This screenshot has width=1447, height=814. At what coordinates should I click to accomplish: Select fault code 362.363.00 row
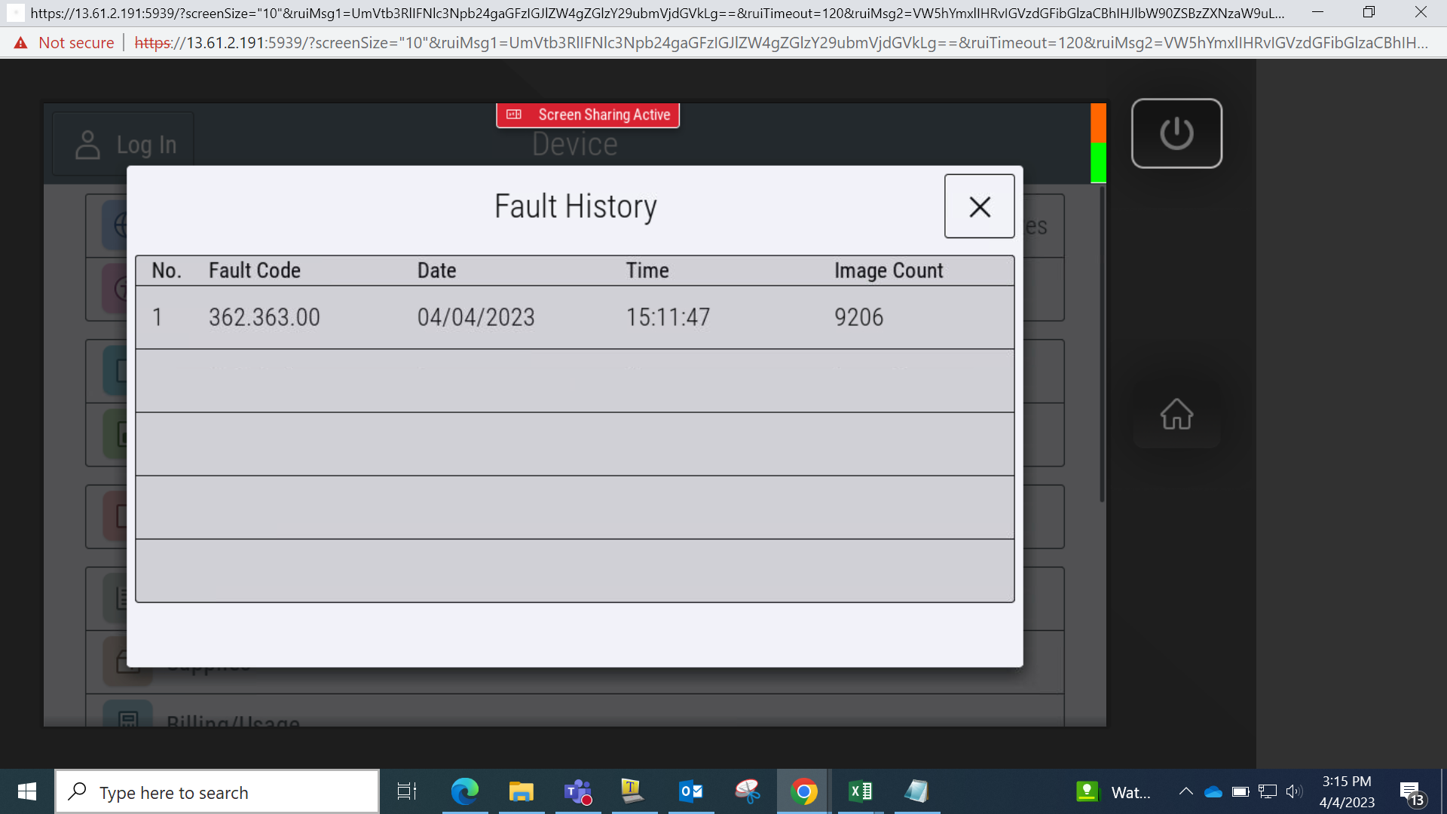coord(575,317)
